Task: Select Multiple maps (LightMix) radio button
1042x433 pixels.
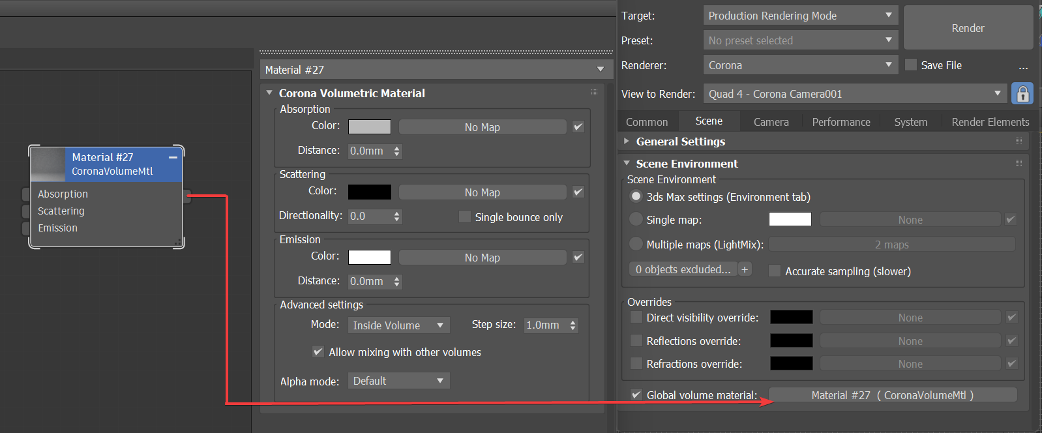Action: [x=636, y=244]
